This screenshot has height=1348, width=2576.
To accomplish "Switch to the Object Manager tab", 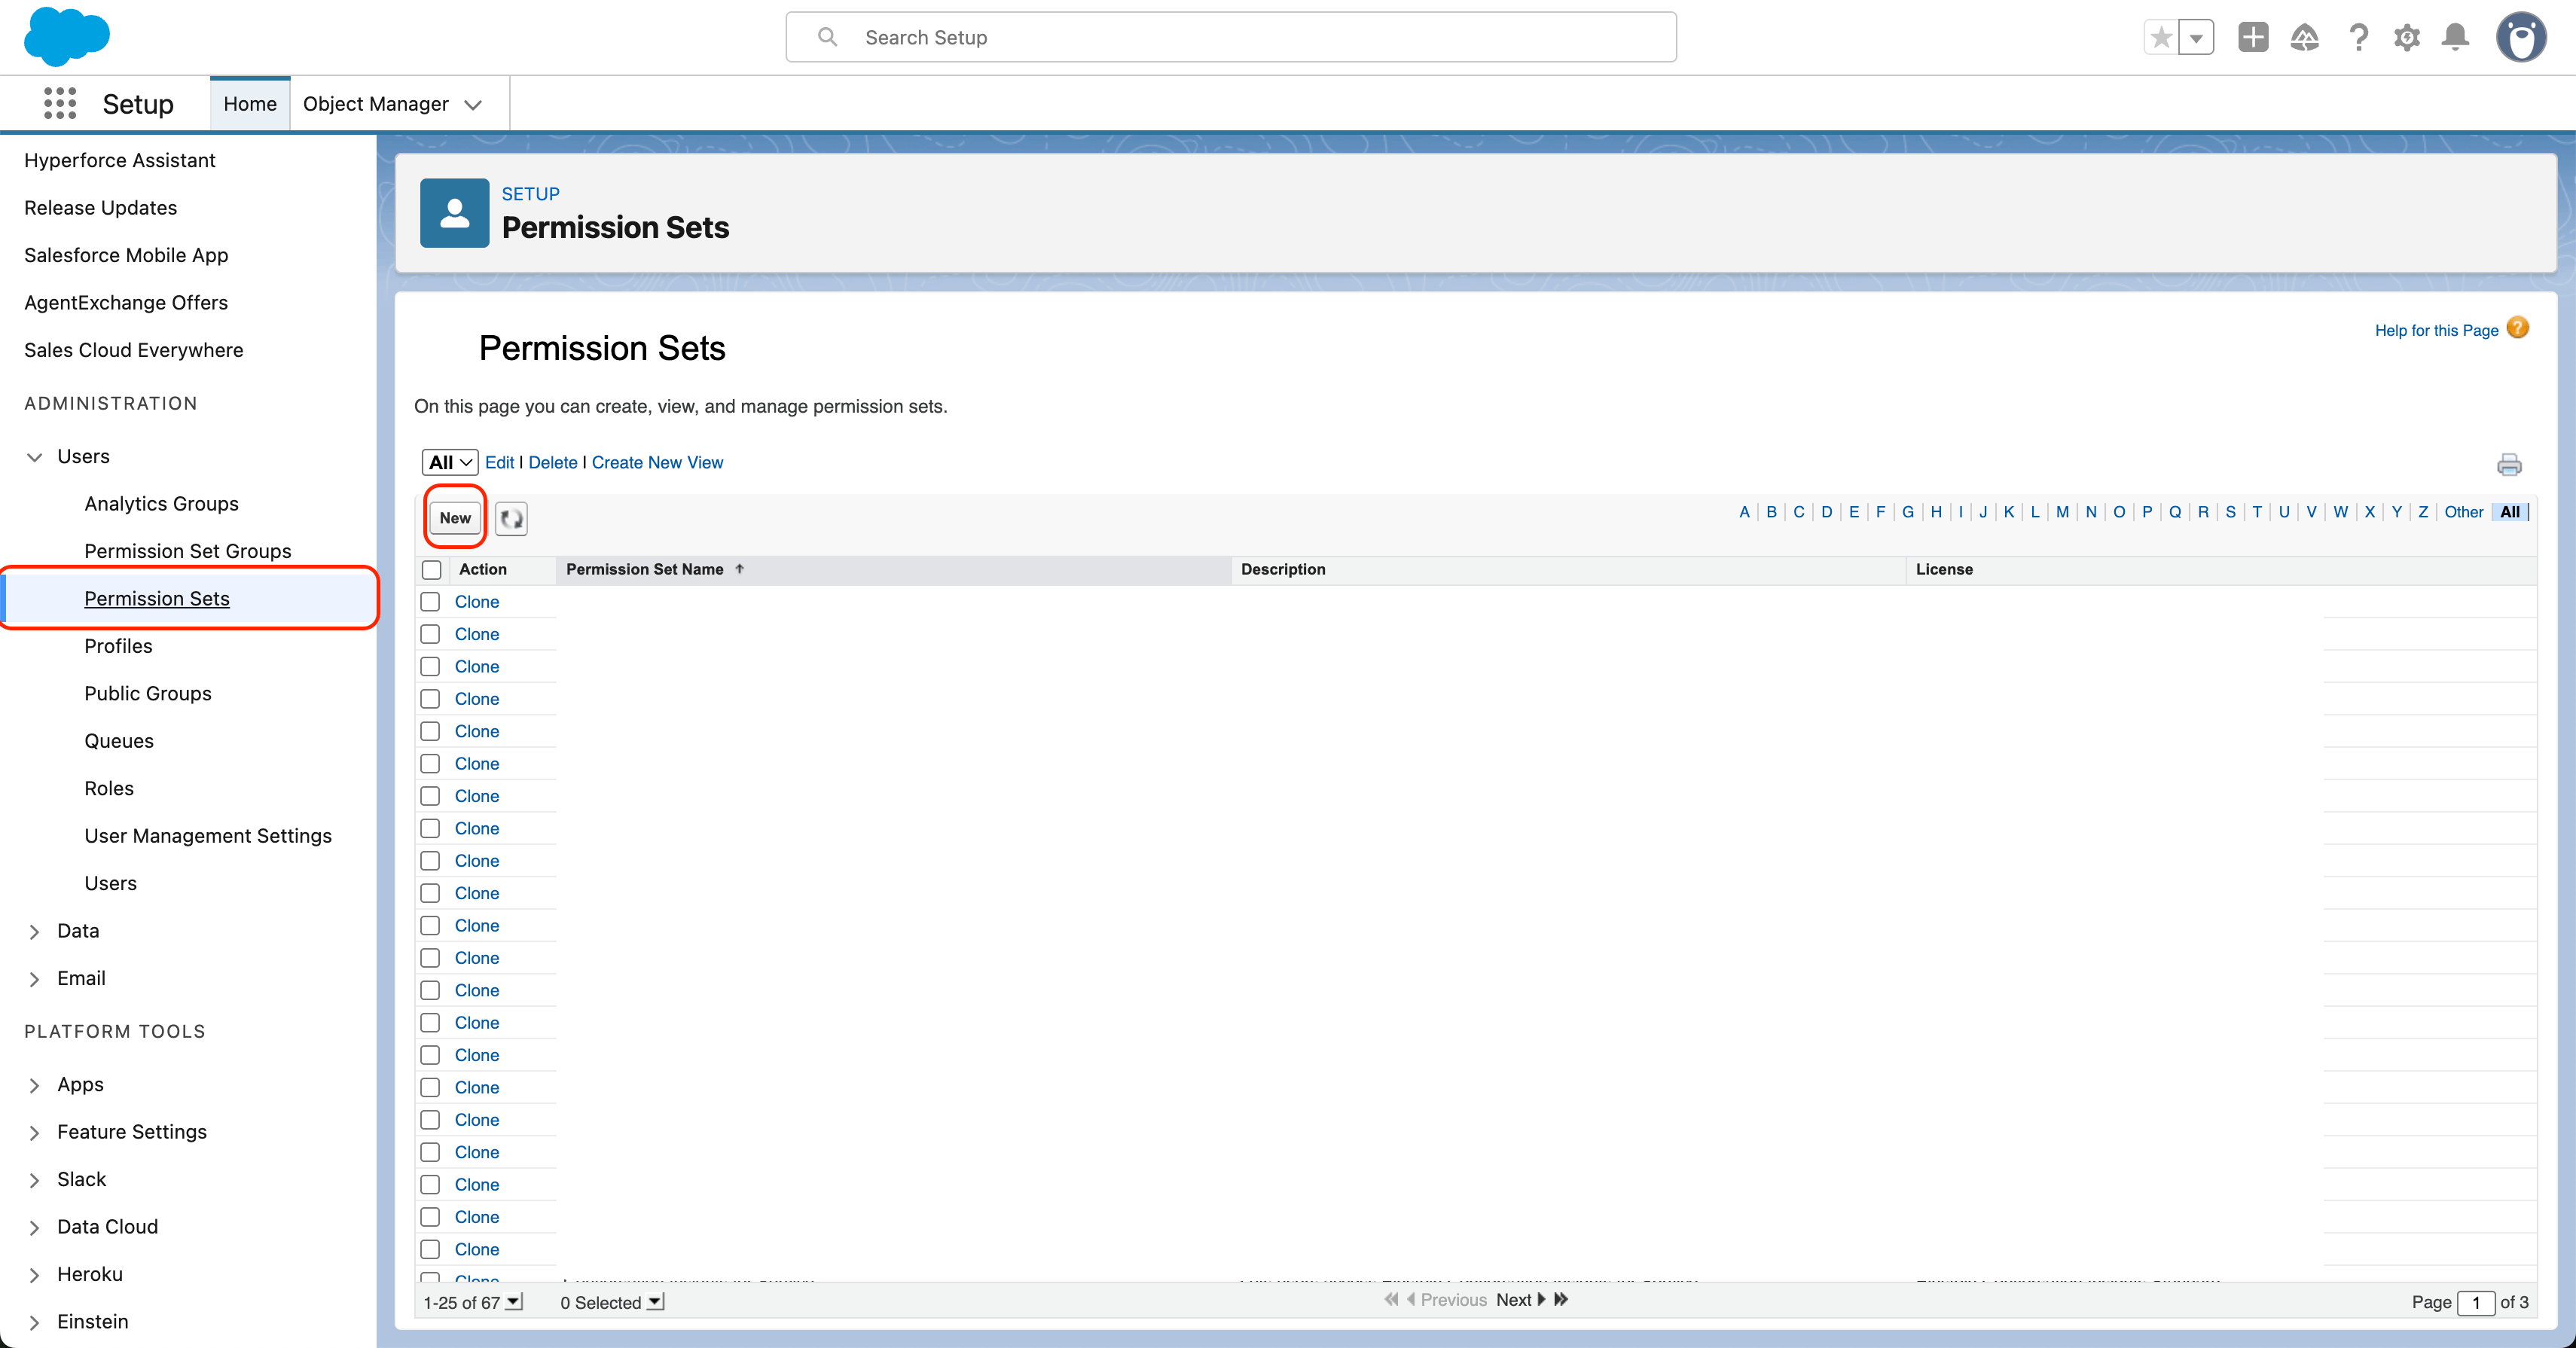I will (x=376, y=104).
